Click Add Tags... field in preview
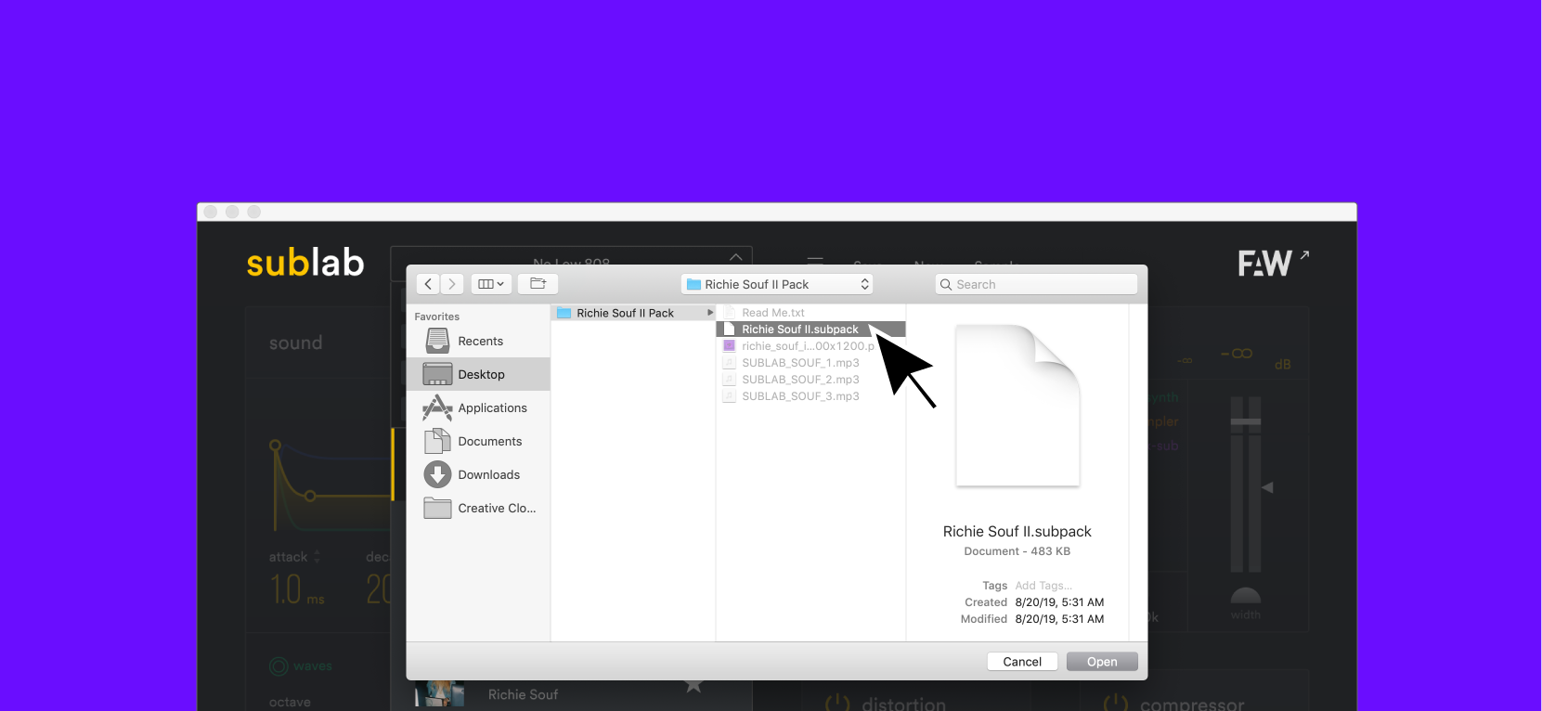 pos(1043,586)
